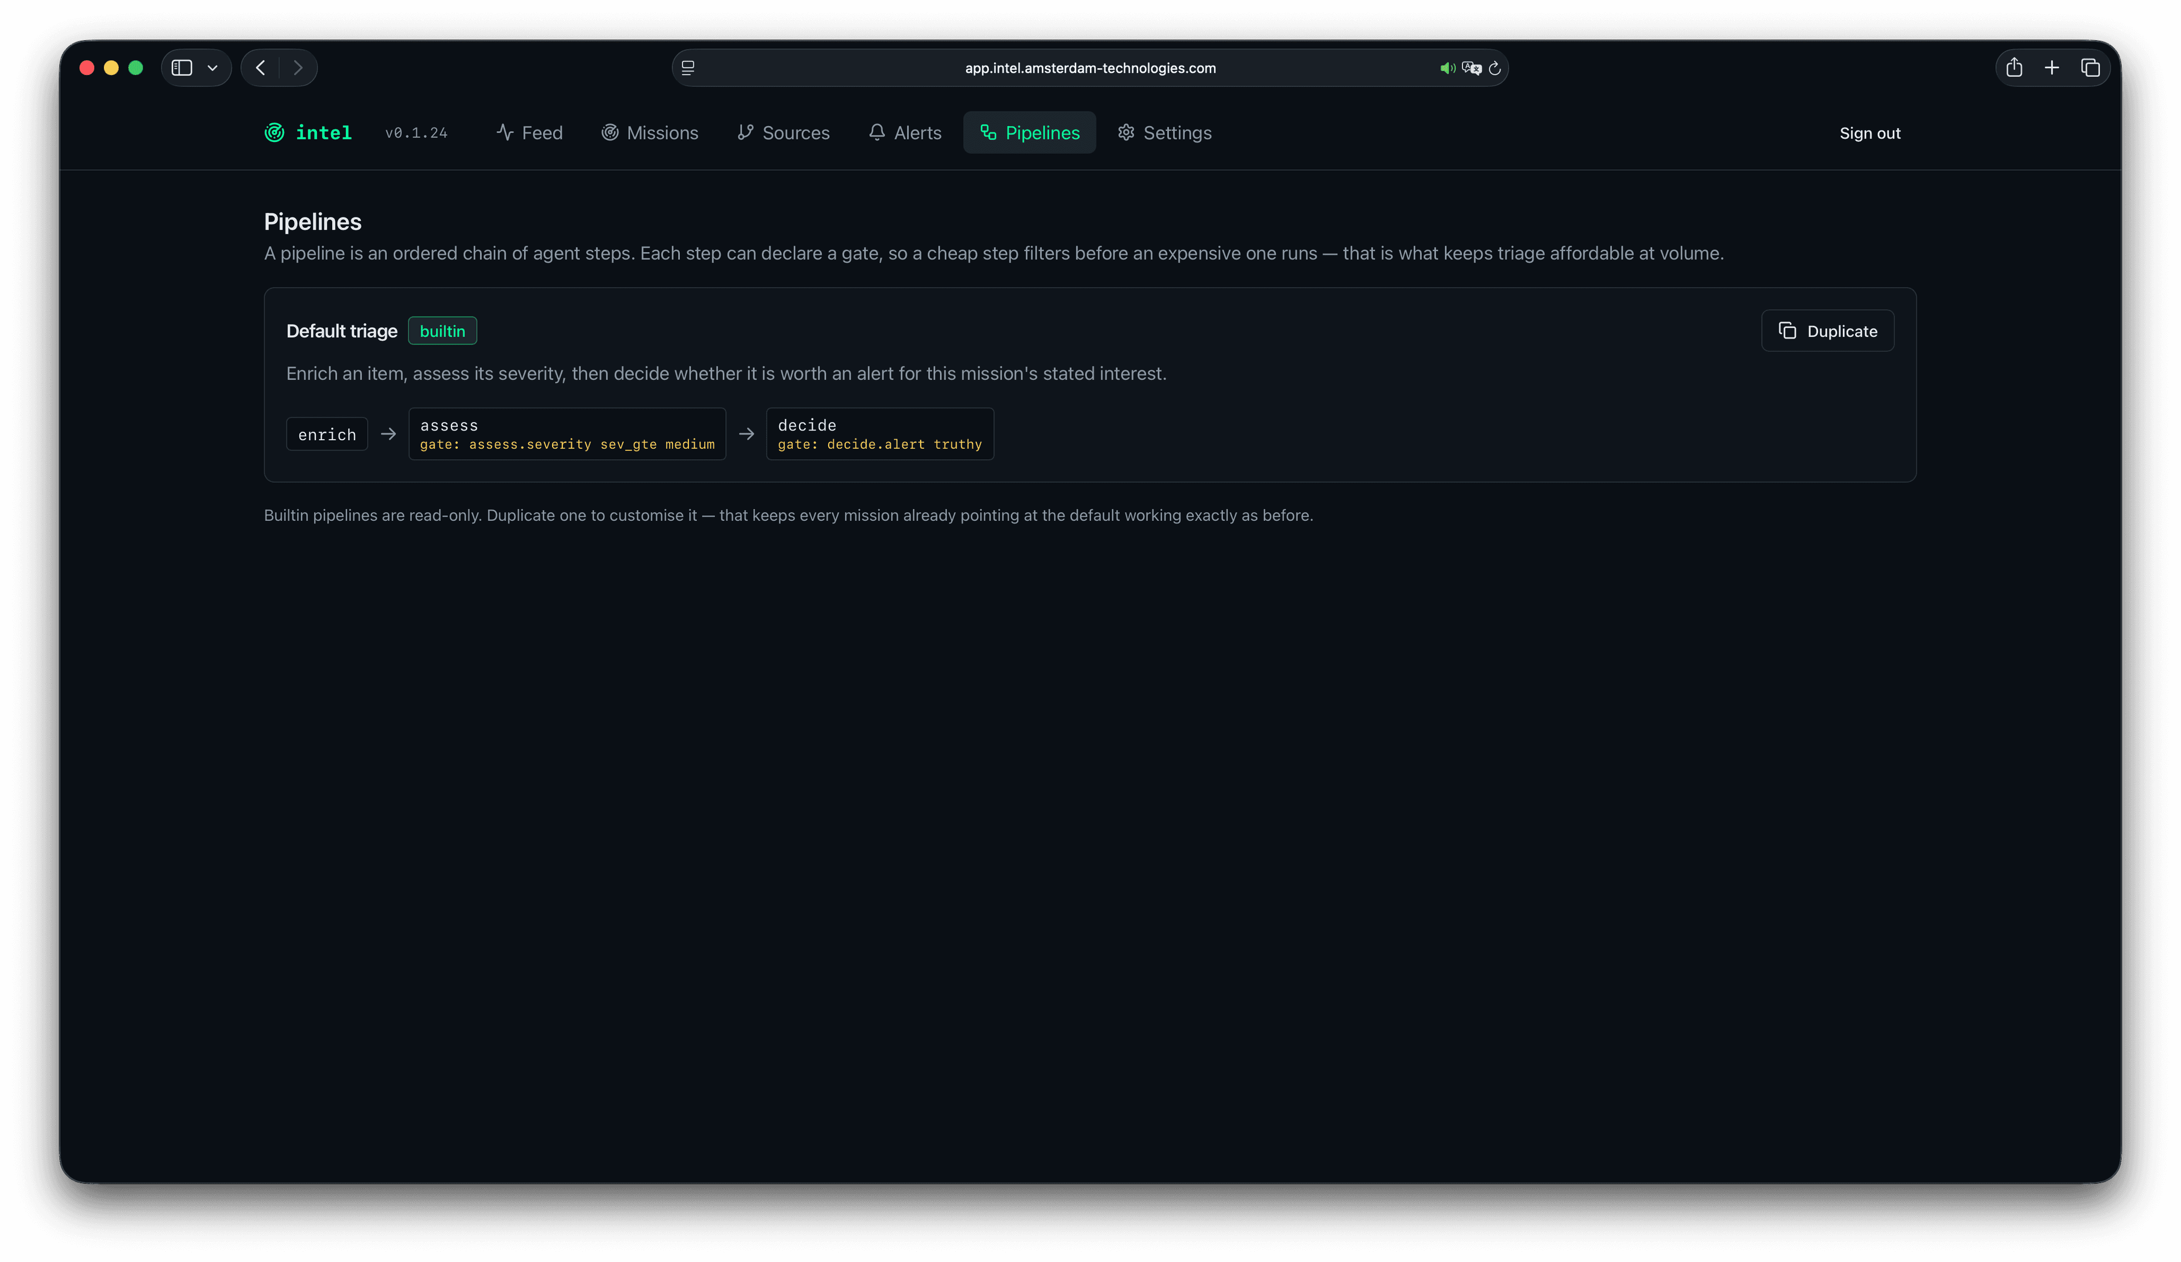
Task: Click the Pipelines page heading
Action: (312, 222)
